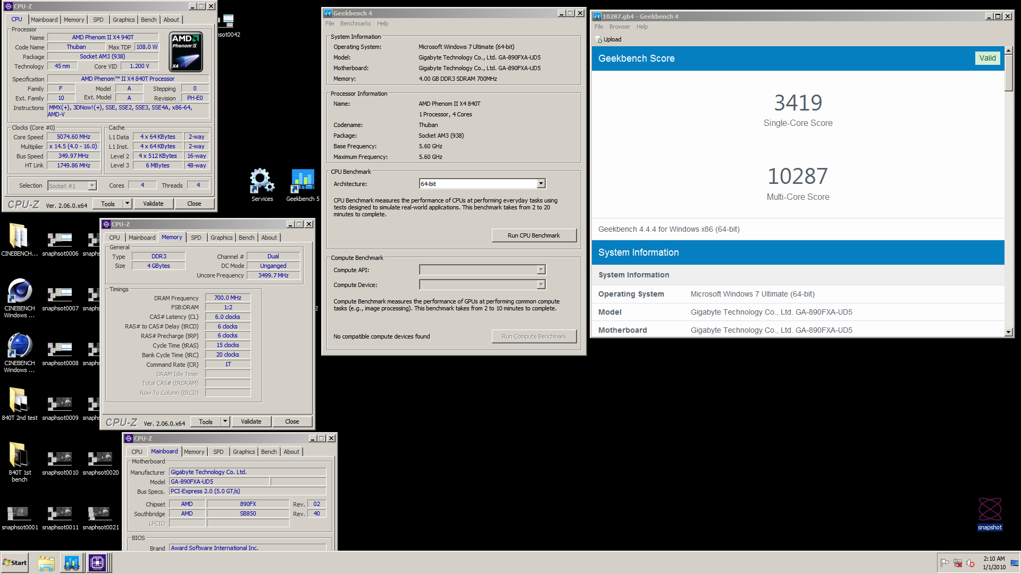Click Run Compute Benchmark button
The height and width of the screenshot is (574, 1021).
tap(534, 336)
